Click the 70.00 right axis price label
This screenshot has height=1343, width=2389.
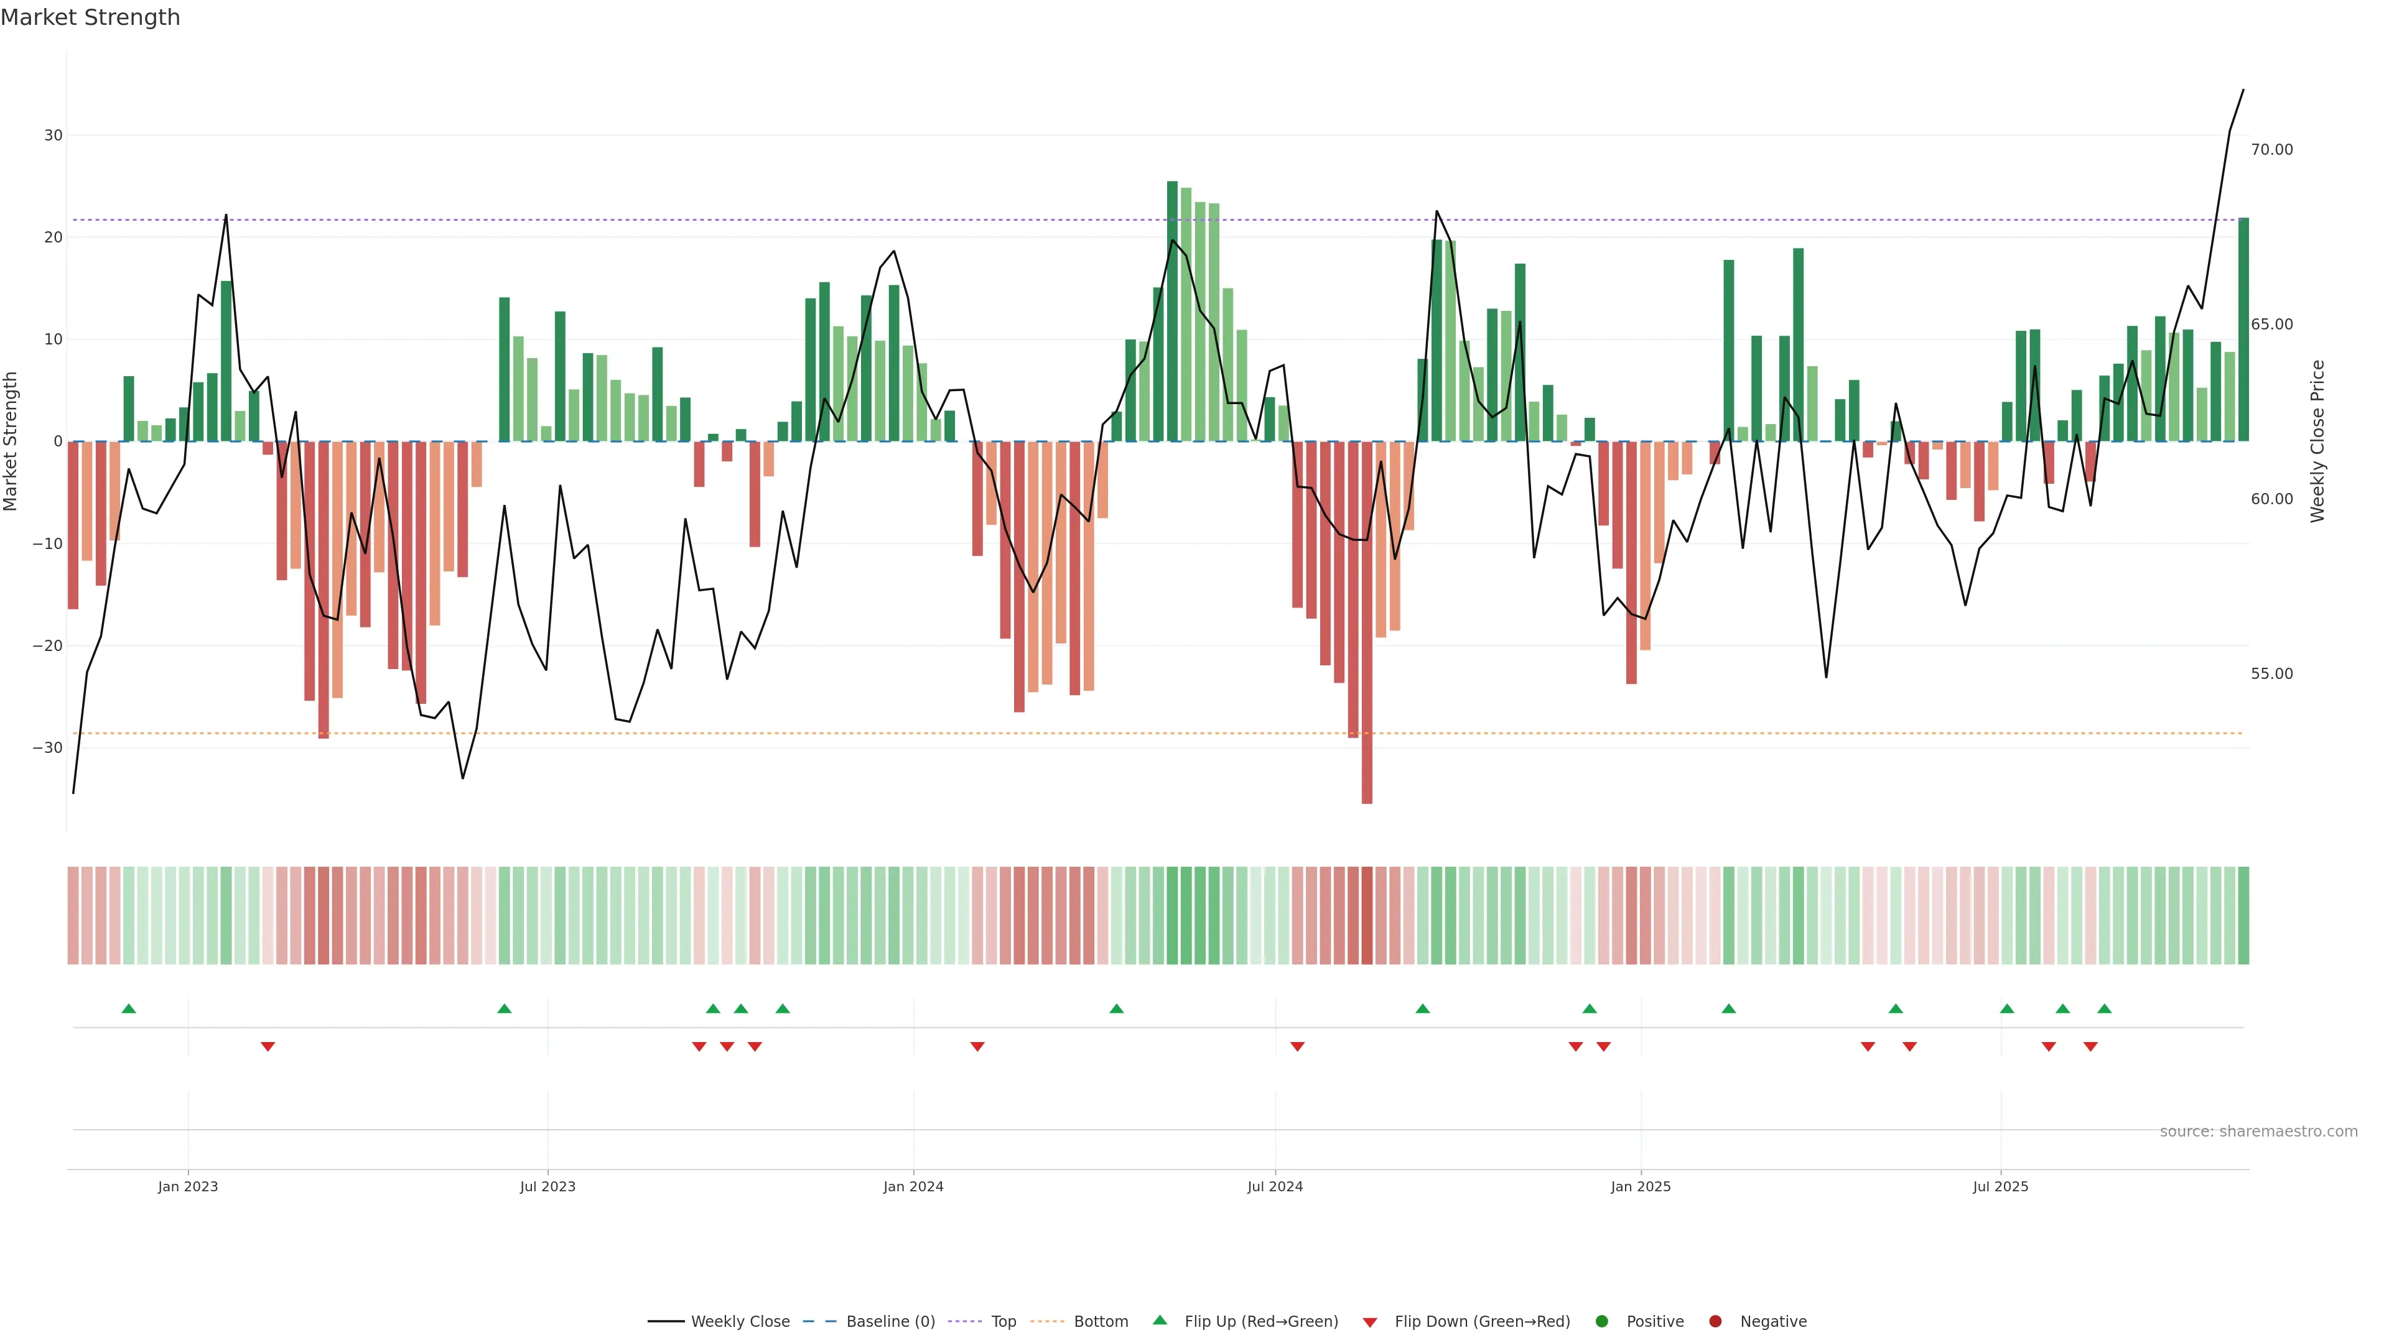pos(2271,149)
